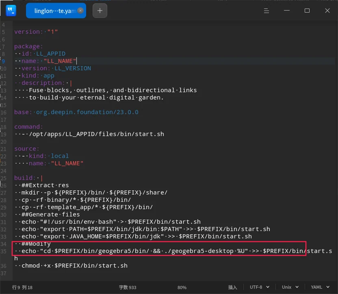
Task: Click the description: key line
Action: click(x=43, y=83)
